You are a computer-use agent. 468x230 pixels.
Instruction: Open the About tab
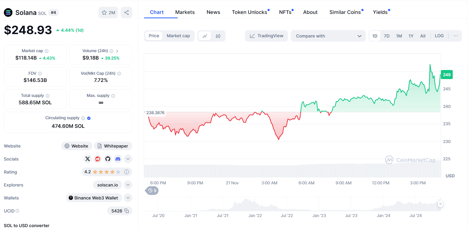pos(310,12)
